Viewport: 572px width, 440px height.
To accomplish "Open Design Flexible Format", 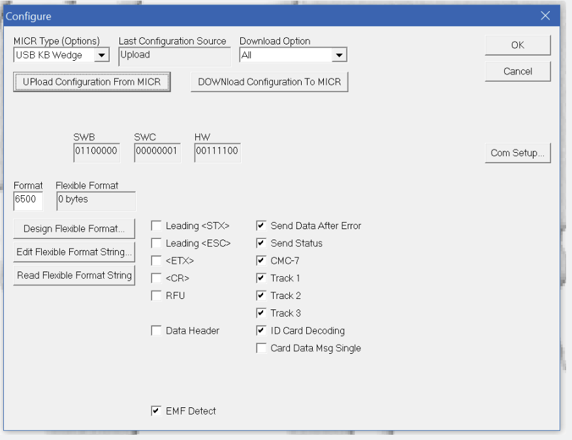I will (x=74, y=229).
